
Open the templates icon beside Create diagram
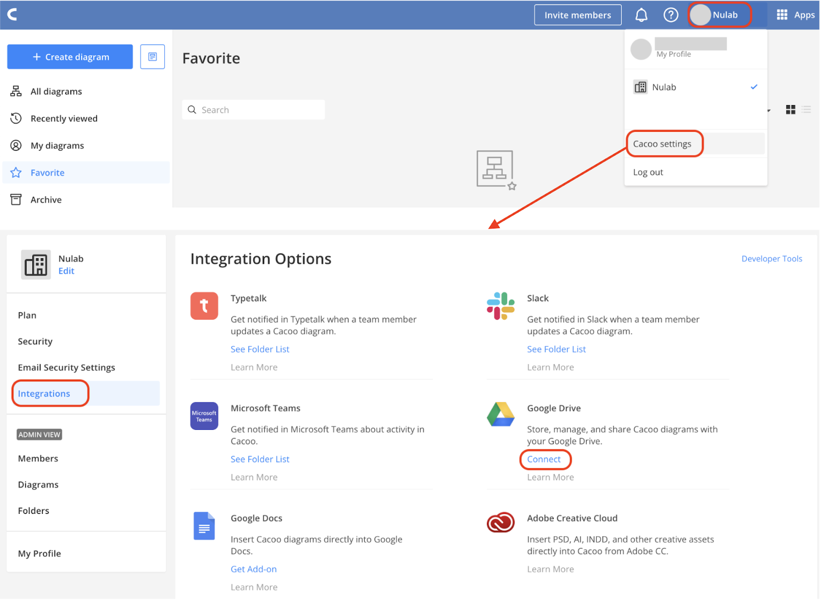[x=152, y=57]
